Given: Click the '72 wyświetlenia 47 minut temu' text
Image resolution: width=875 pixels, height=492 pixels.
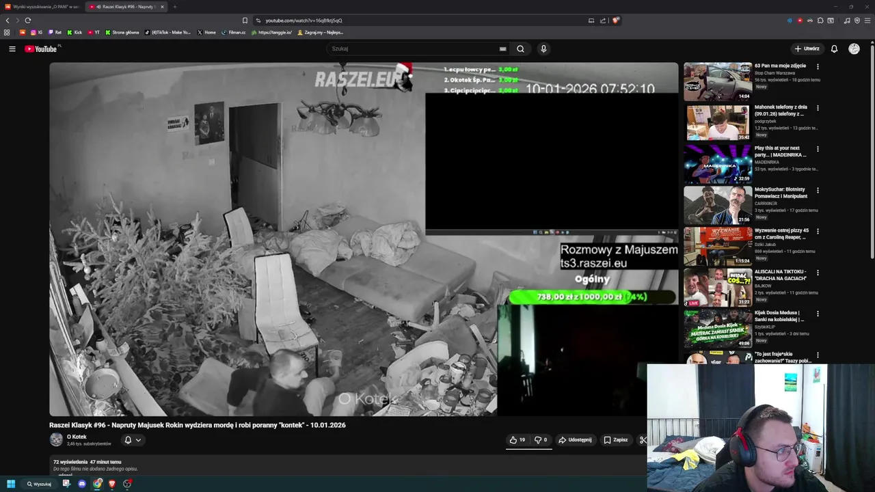Looking at the screenshot, I should (87, 462).
